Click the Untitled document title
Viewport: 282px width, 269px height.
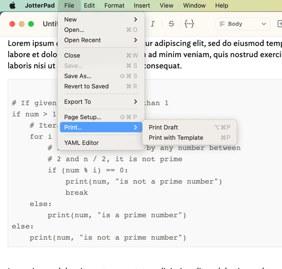click(50, 24)
